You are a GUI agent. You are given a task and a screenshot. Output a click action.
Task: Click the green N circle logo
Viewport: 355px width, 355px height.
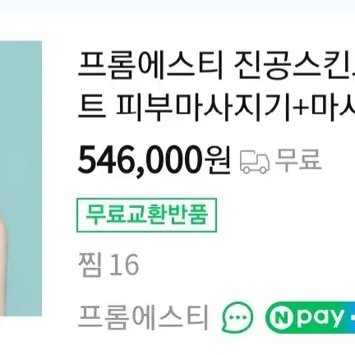click(280, 318)
